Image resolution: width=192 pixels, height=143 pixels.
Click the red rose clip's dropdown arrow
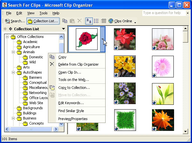(103, 39)
